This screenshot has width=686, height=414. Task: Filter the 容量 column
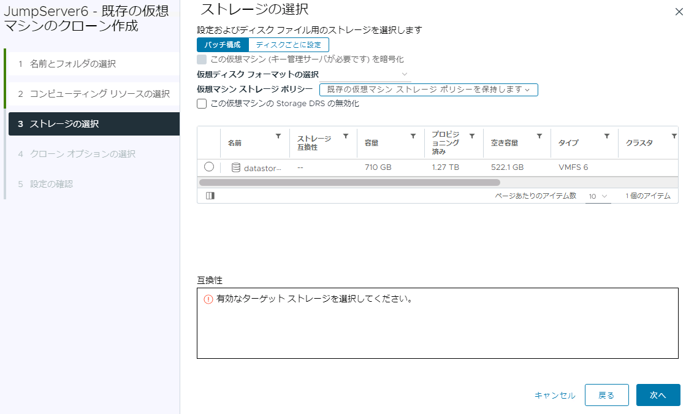413,136
